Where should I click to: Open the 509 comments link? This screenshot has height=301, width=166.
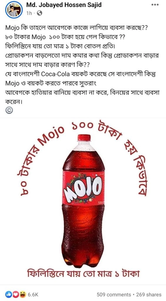coord(114,295)
